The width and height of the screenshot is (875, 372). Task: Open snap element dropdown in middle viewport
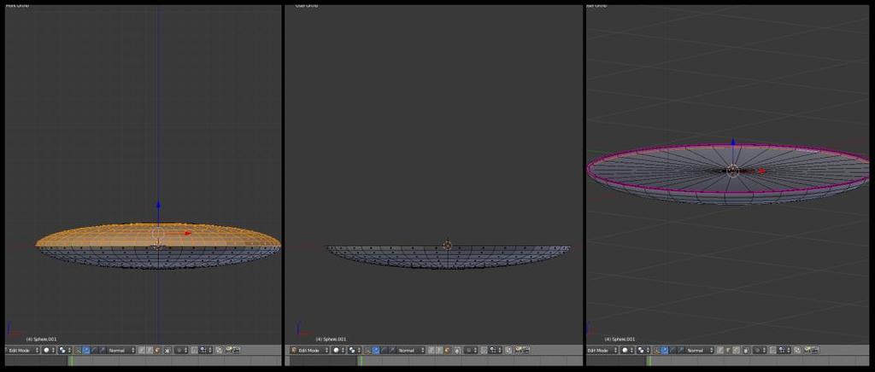coord(495,351)
